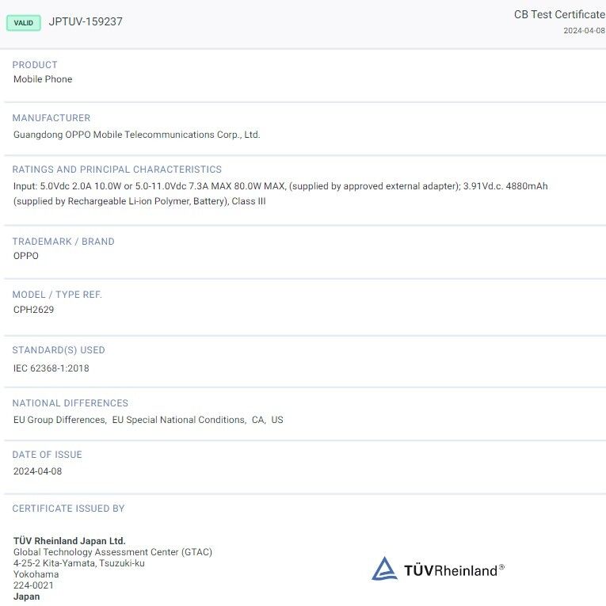The width and height of the screenshot is (606, 606).
Task: Click the NATIONAL DIFFERENCES label
Action: (70, 403)
